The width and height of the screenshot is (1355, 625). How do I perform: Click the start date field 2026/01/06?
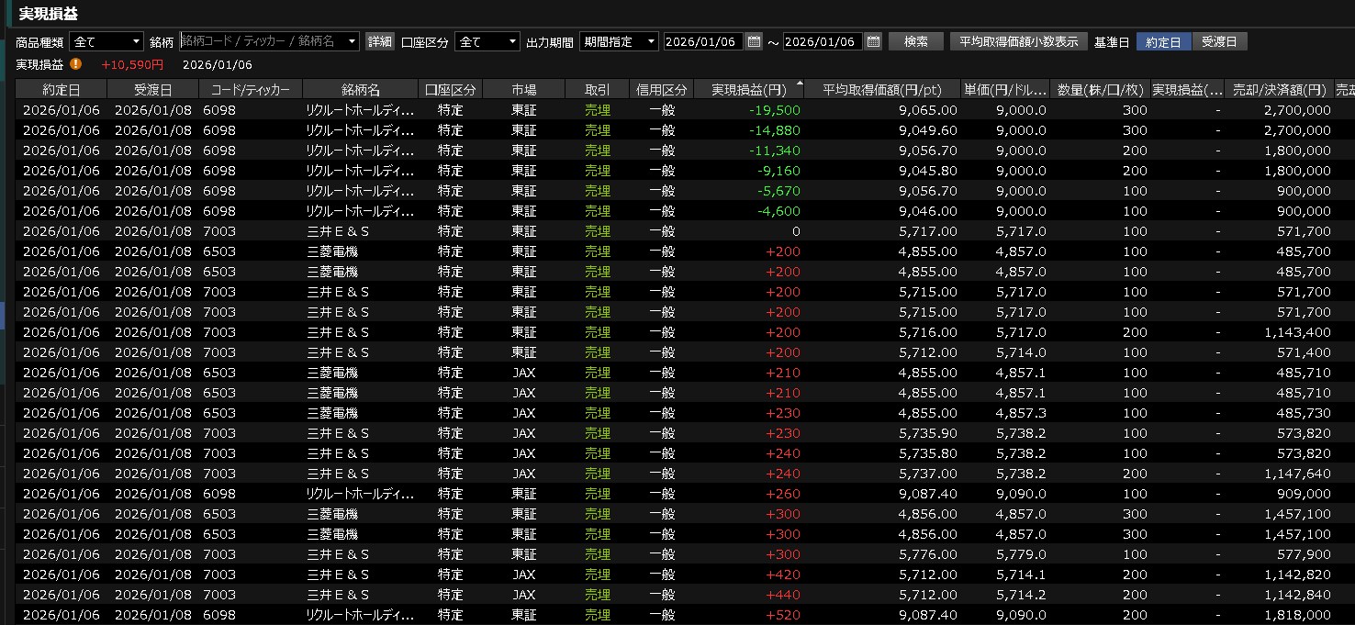click(700, 41)
